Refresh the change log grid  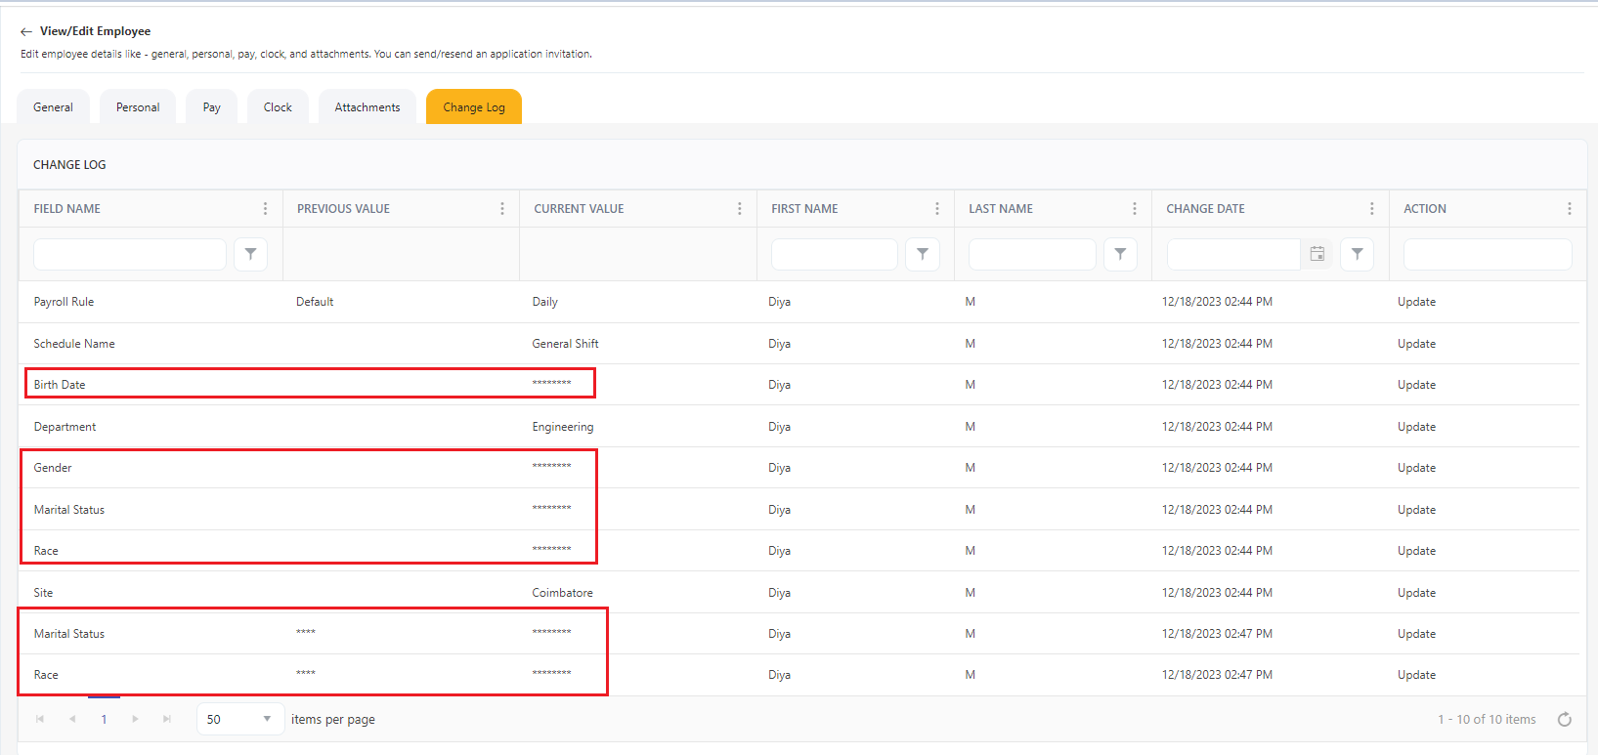click(x=1564, y=720)
